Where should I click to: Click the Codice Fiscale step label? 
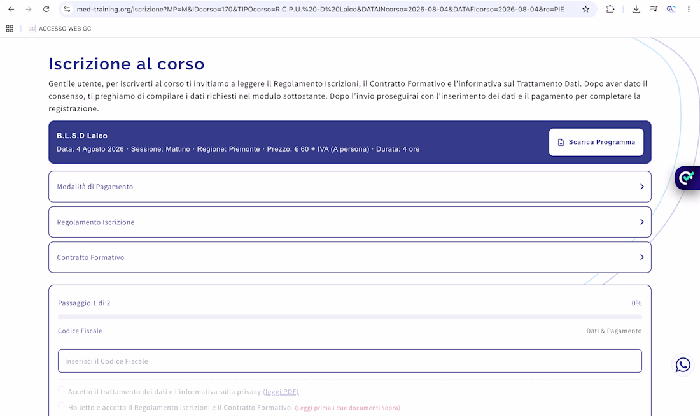click(80, 331)
